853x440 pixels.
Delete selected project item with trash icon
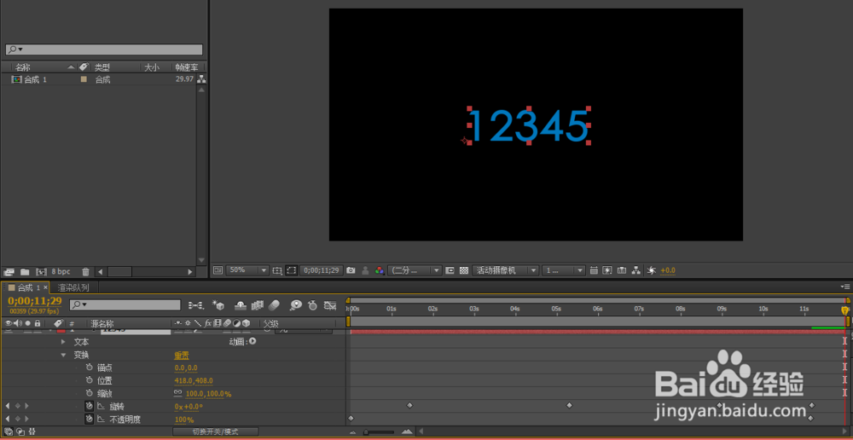(85, 271)
